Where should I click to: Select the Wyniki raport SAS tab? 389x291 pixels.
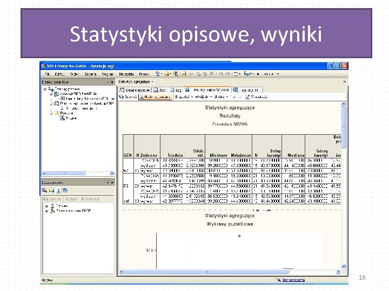point(207,89)
